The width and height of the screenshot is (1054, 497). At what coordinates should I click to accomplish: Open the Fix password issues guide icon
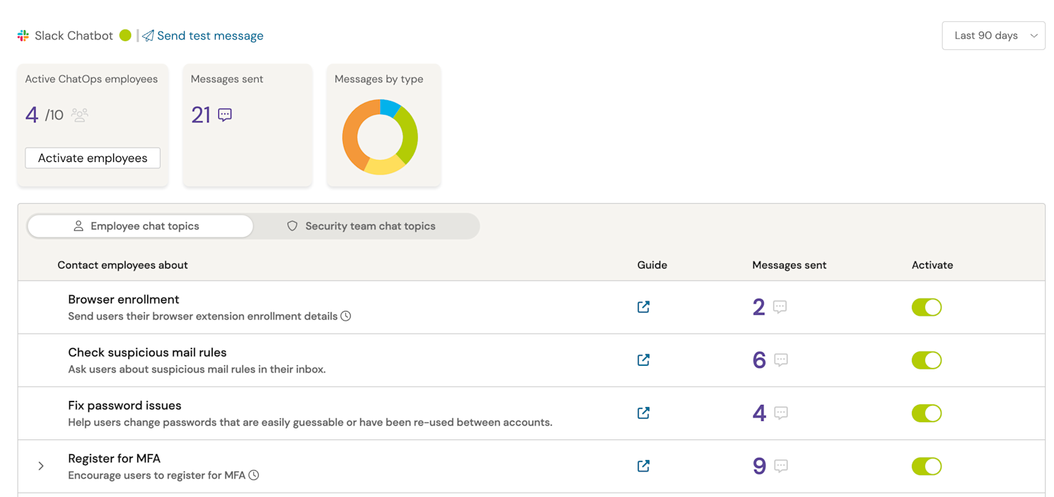pos(643,413)
